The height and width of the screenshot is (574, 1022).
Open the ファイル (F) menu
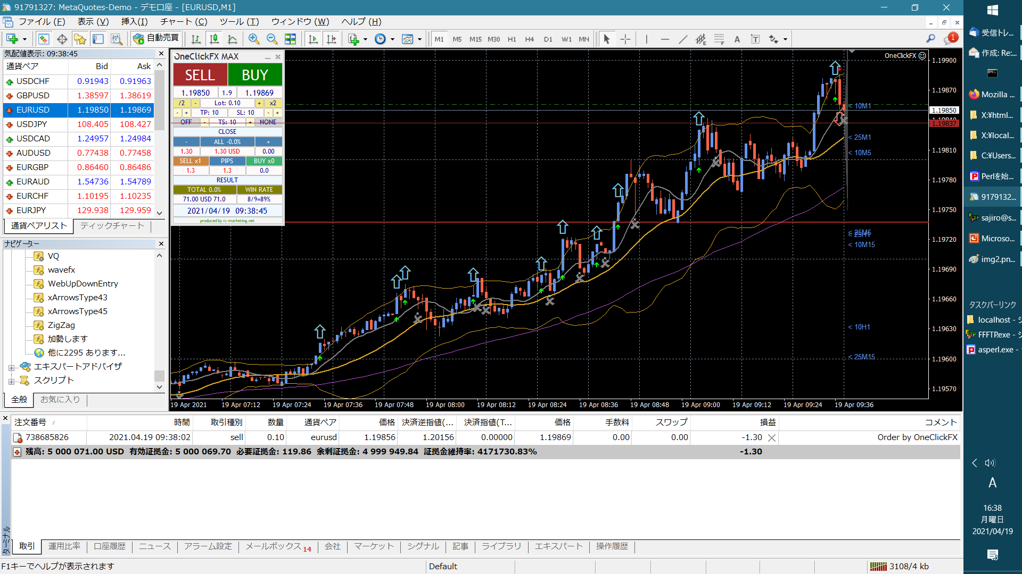(x=42, y=22)
